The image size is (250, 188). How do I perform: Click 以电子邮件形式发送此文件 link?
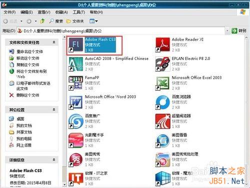(33, 86)
